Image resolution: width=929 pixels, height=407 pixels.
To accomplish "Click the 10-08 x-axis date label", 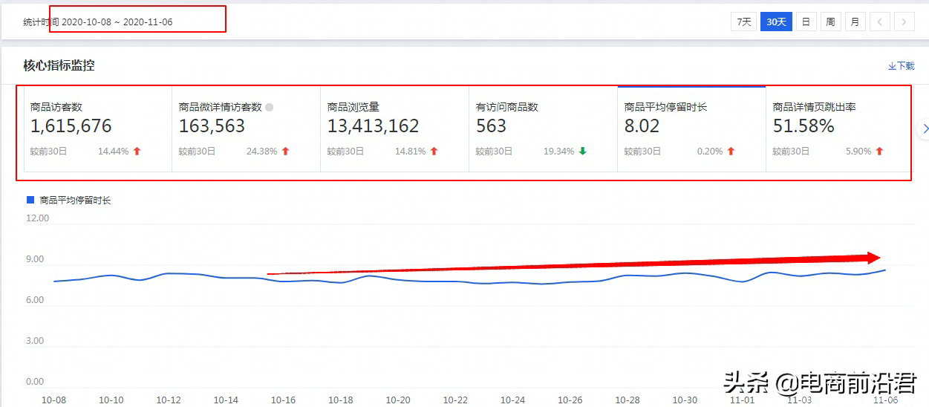I will (x=53, y=400).
